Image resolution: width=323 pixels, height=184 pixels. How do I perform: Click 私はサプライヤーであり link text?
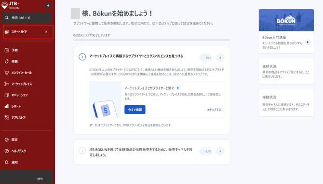[133, 125]
